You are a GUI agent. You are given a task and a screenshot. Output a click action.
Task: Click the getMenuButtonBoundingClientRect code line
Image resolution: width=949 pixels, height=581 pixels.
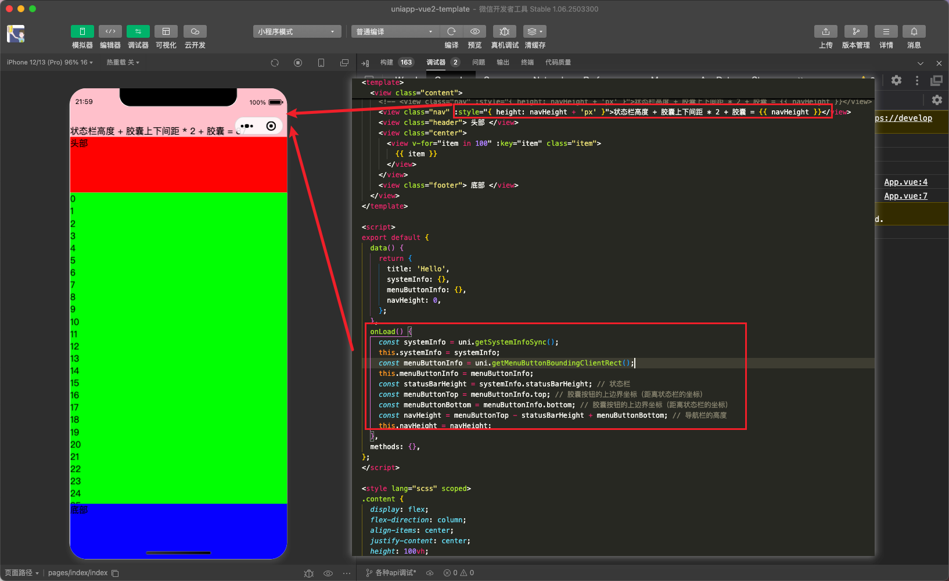click(507, 363)
